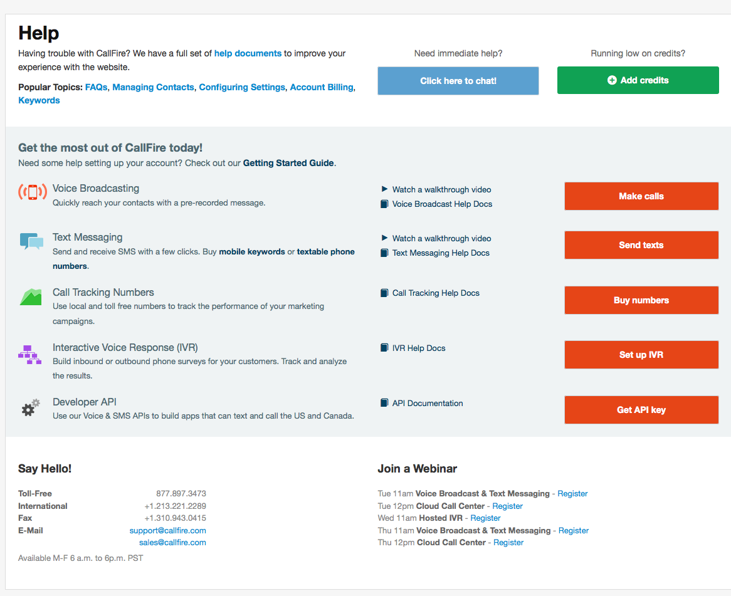This screenshot has width=731, height=596.
Task: Click the Developer API gears icon
Action: tap(31, 408)
